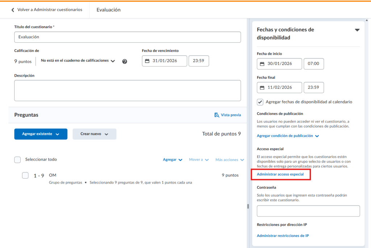Image resolution: width=371 pixels, height=248 pixels.
Task: Uncheck Agregar fechas de disponibilidad al calendario
Action: pyautogui.click(x=260, y=102)
